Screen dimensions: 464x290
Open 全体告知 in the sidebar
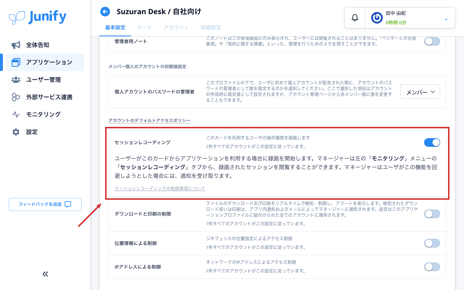tap(45, 45)
